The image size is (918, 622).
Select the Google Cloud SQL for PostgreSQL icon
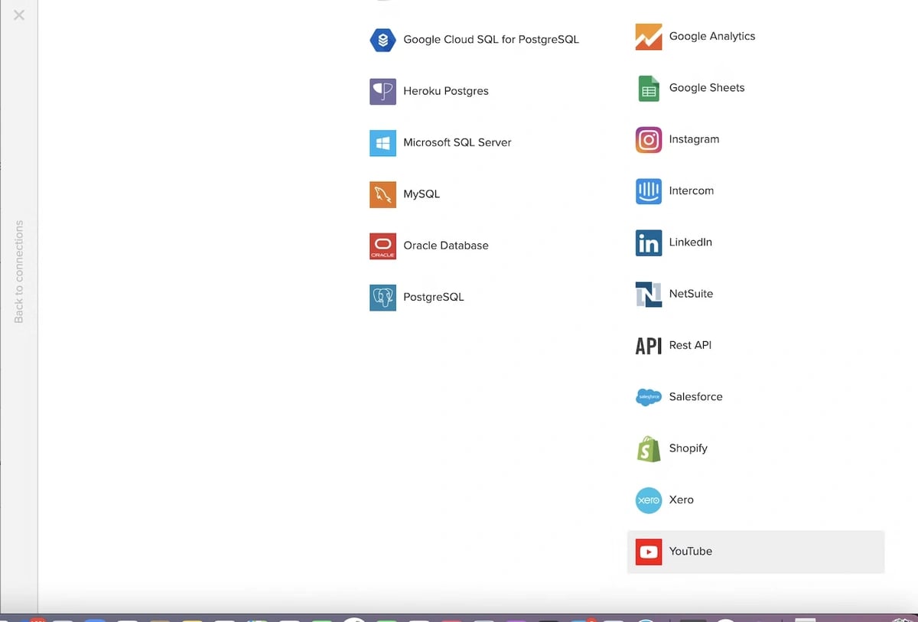click(382, 39)
